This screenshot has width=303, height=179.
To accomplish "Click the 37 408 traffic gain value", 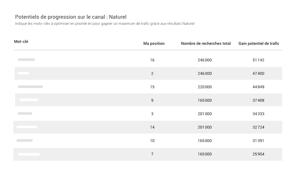I will tap(258, 100).
